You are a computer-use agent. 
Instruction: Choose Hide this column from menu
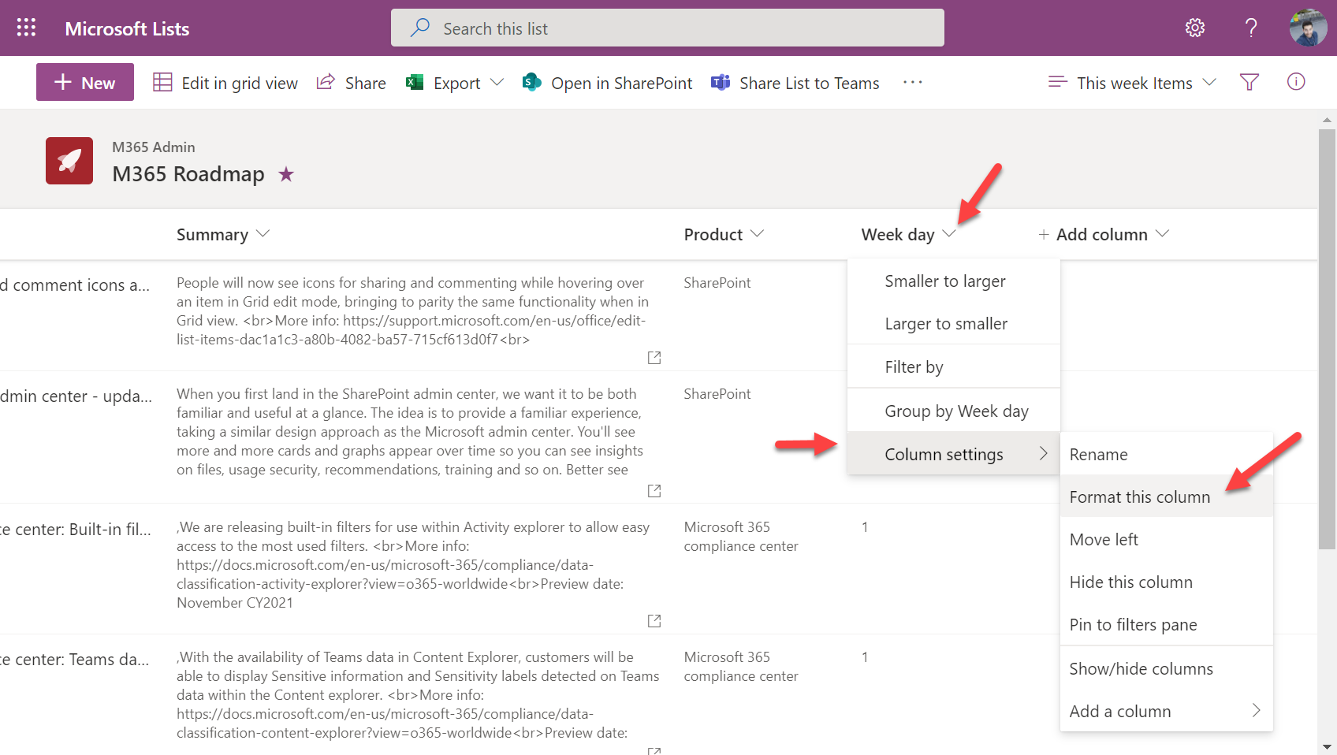pos(1130,582)
